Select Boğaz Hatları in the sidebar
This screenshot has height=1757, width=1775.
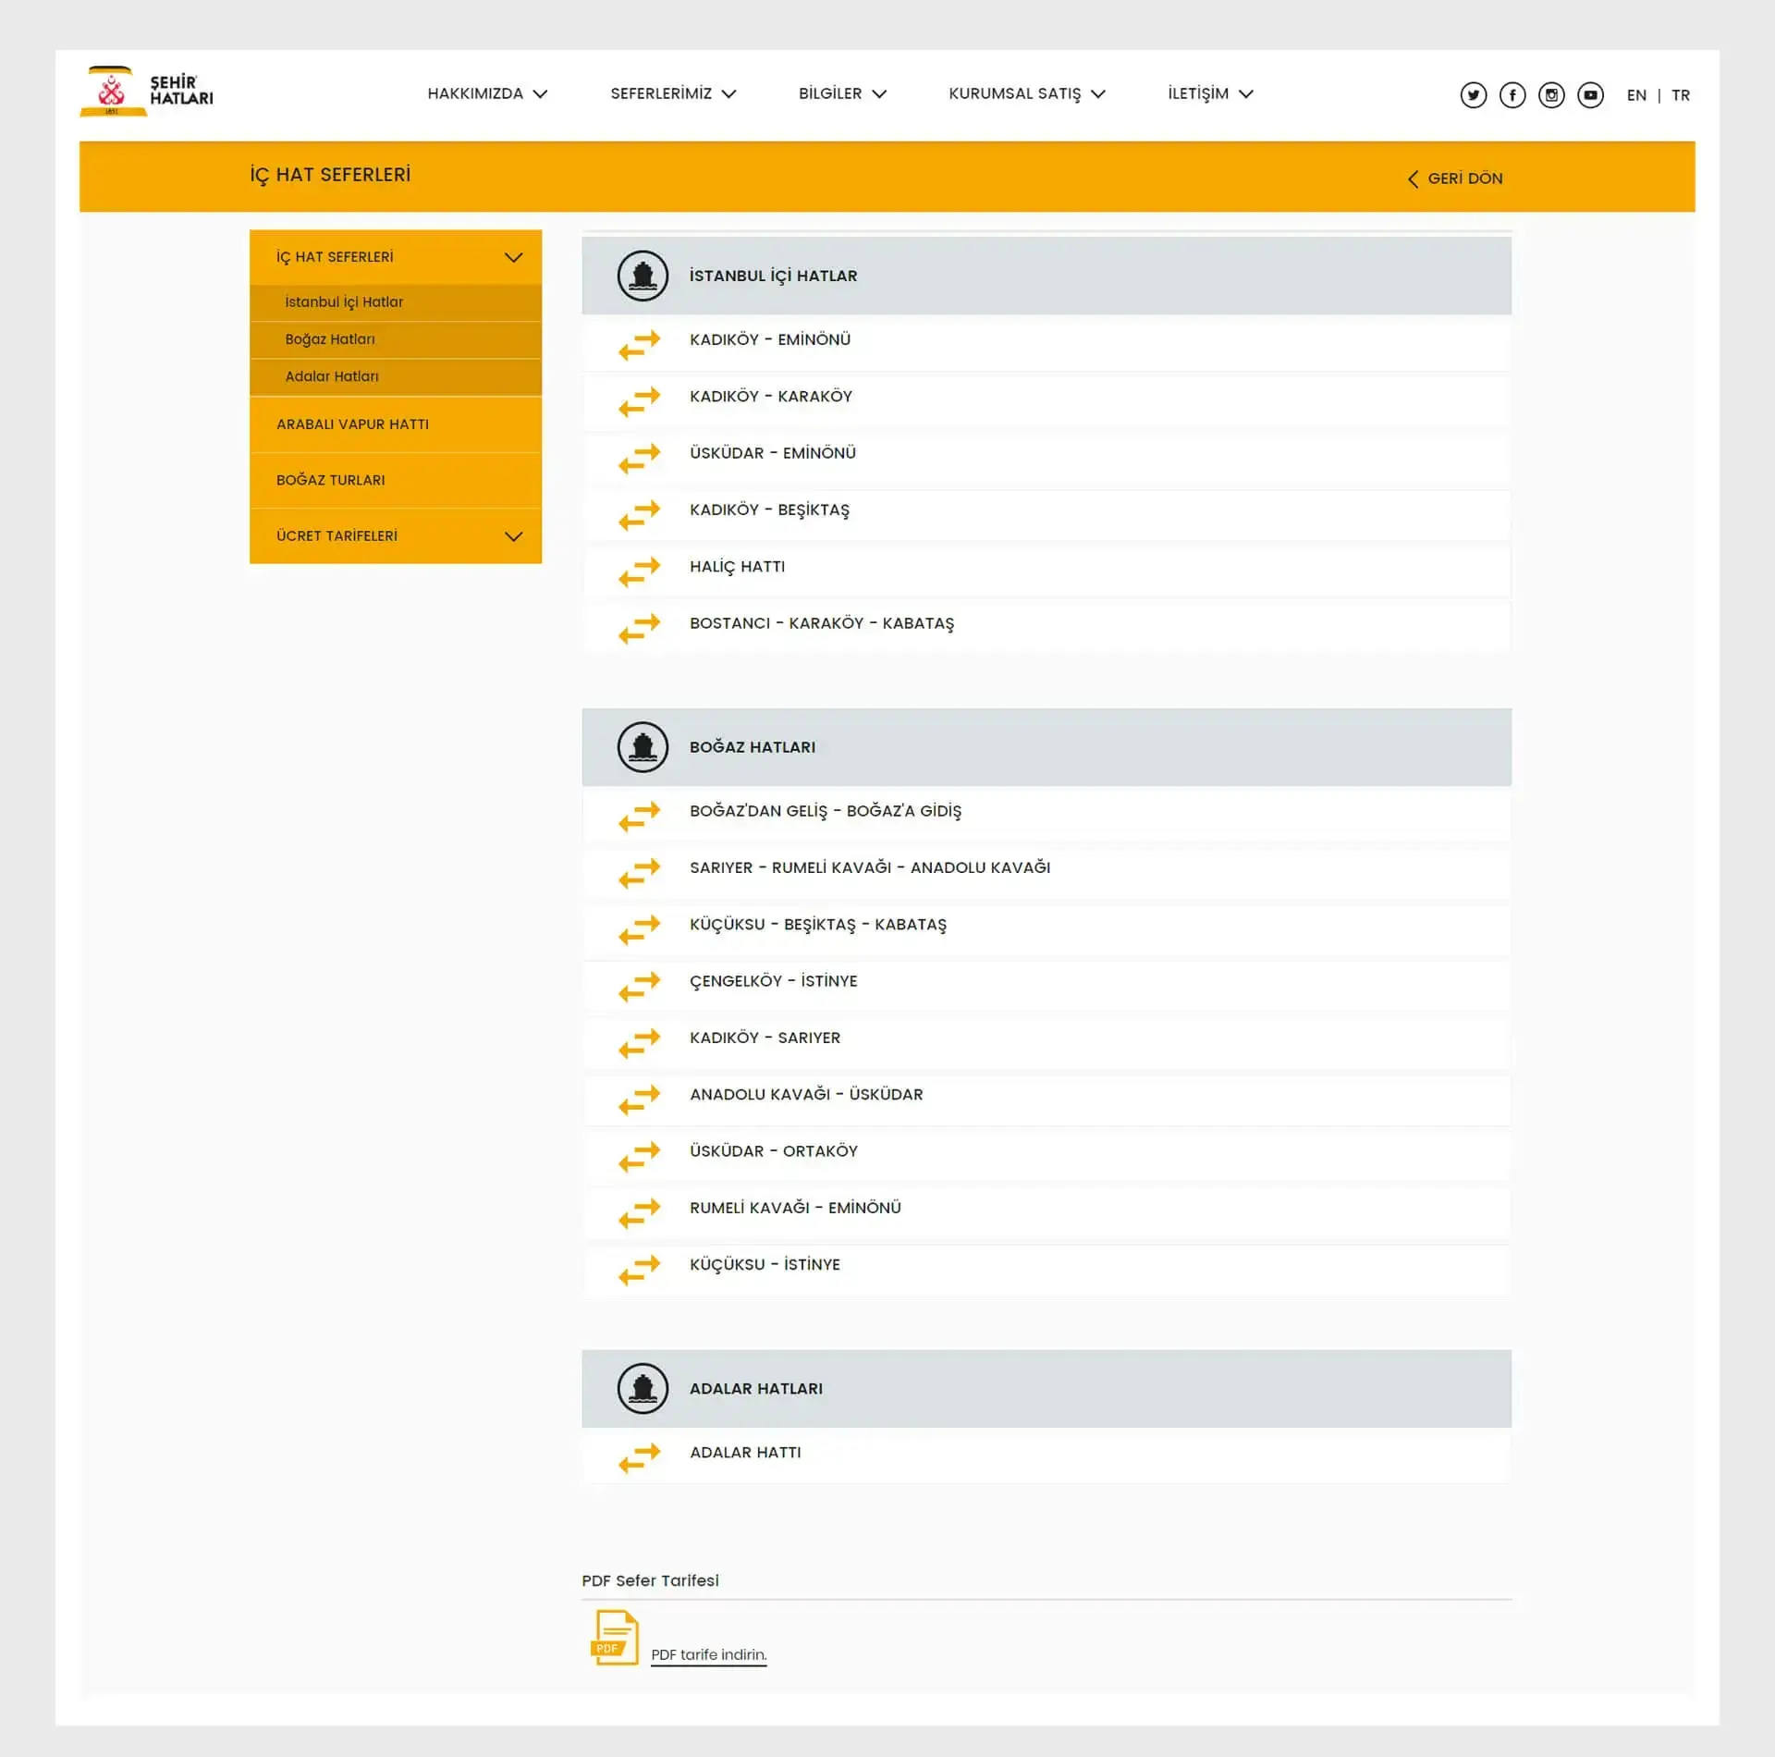pos(329,339)
